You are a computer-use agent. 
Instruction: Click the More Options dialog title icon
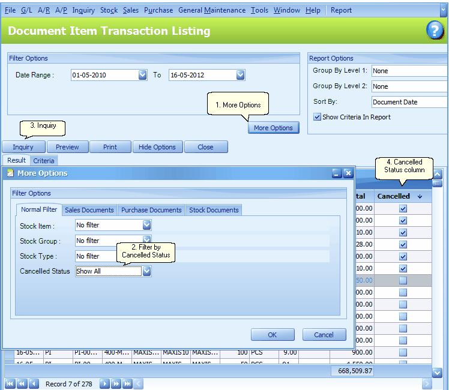pos(10,173)
